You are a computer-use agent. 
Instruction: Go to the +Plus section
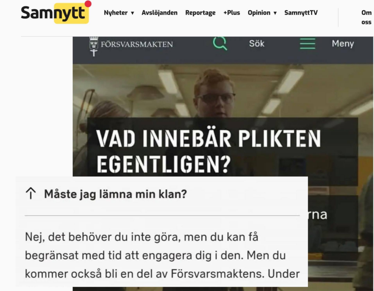coord(232,13)
